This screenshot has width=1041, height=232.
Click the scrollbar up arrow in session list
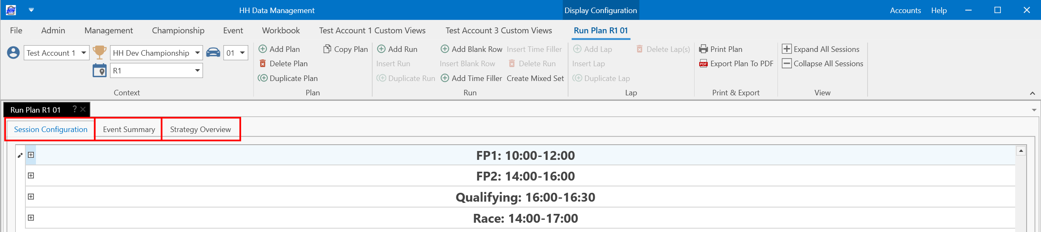point(1021,151)
